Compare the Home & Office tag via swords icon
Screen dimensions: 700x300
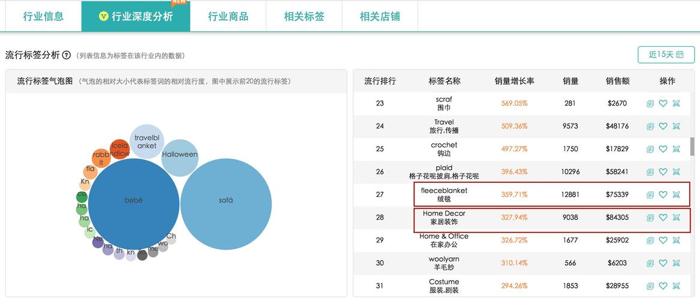click(x=676, y=240)
